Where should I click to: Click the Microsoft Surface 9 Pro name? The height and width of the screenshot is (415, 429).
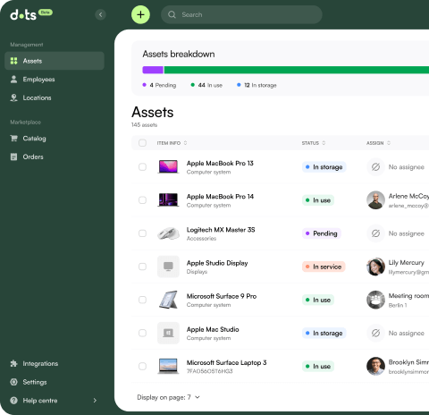coord(222,296)
